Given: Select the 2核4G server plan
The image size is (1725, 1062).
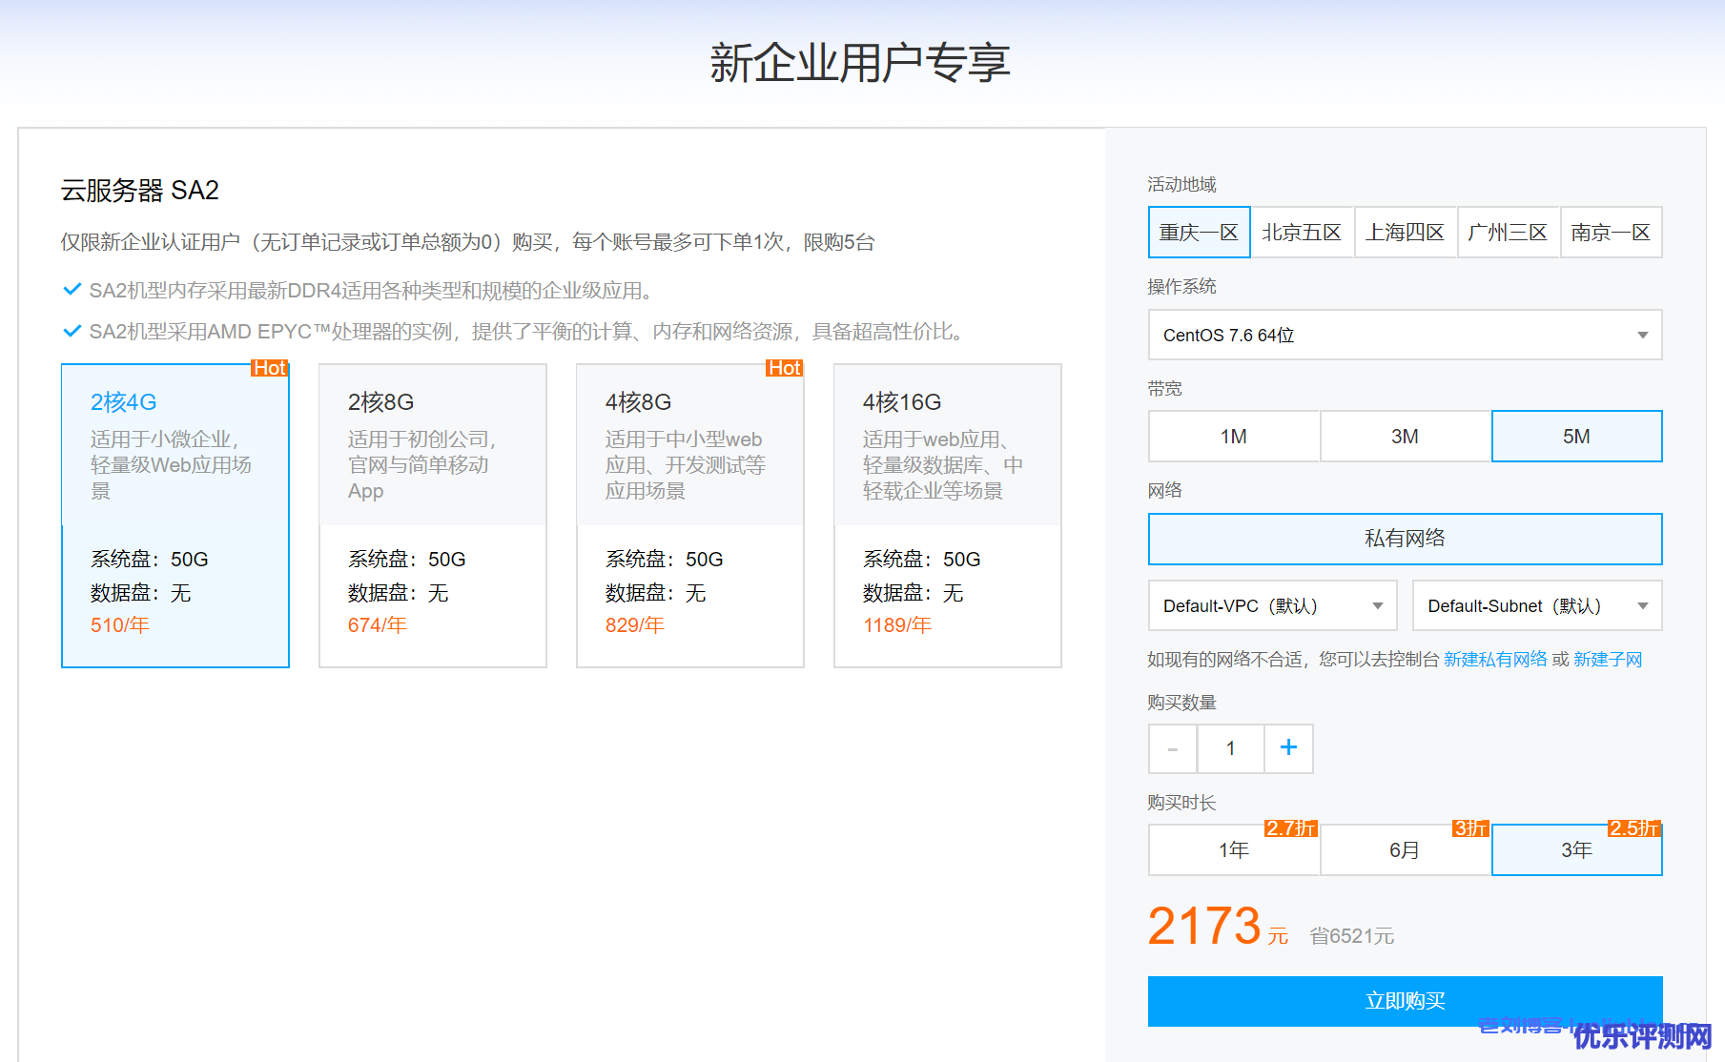Looking at the screenshot, I should [175, 515].
